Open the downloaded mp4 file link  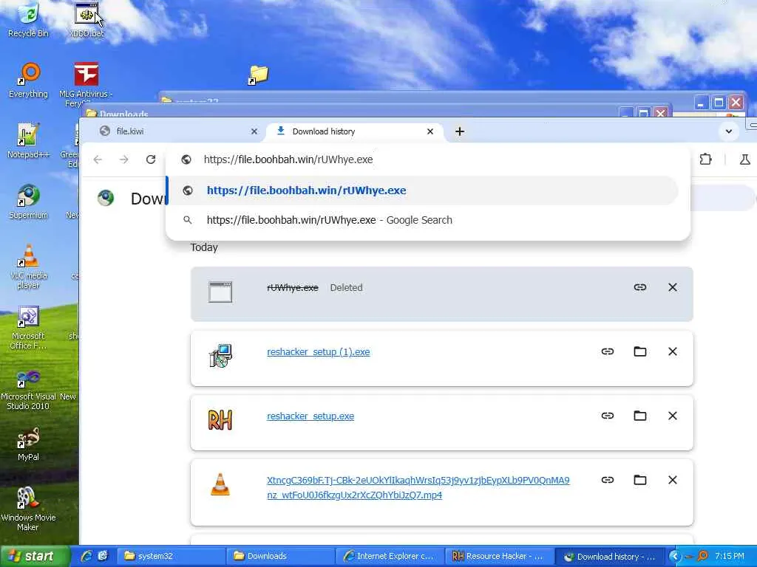418,487
